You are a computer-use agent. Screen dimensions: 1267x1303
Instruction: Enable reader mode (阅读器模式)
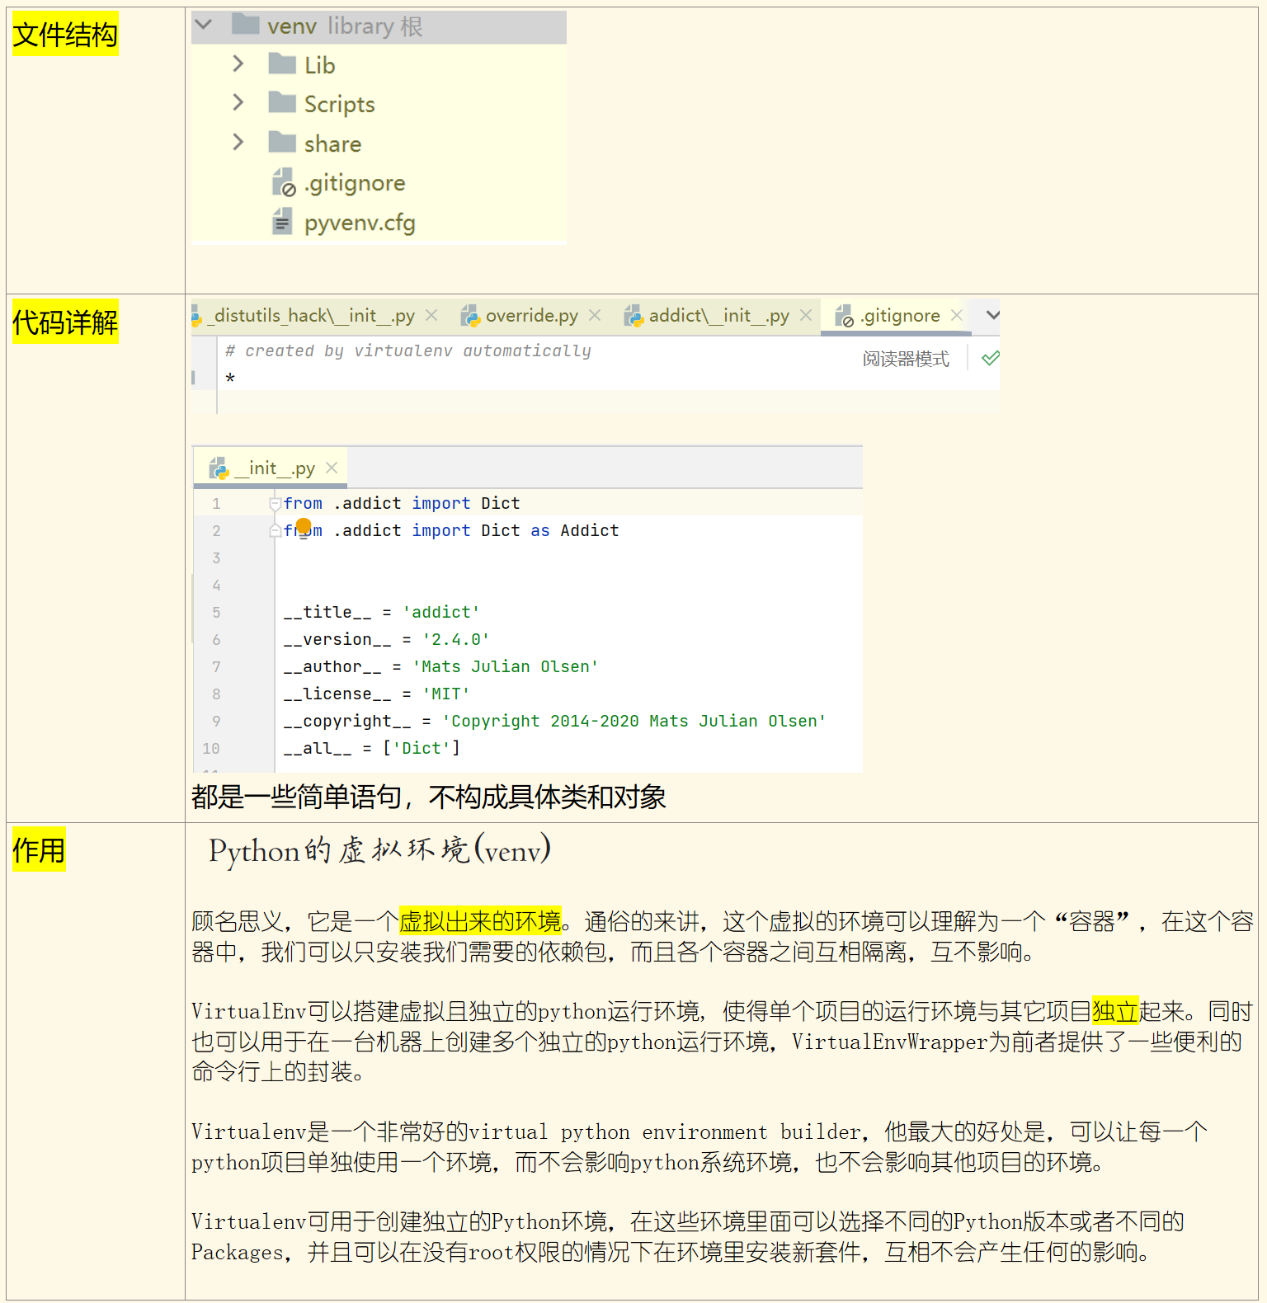click(x=906, y=359)
